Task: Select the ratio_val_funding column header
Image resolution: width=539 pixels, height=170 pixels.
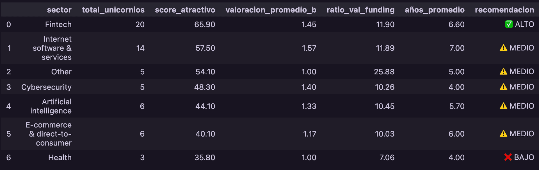Action: click(x=360, y=10)
